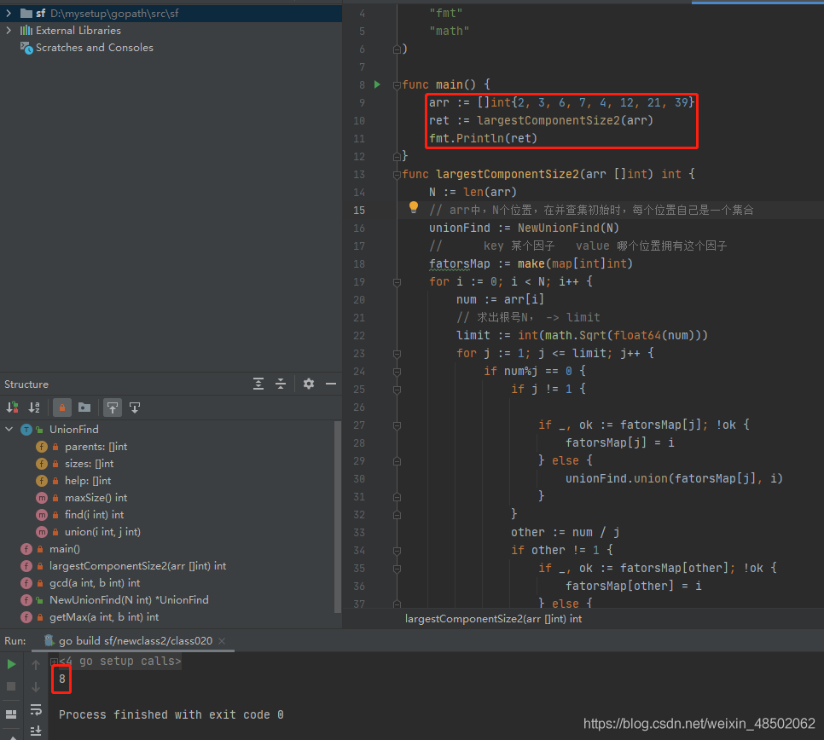Fold the for j loop at line 23

(x=397, y=354)
